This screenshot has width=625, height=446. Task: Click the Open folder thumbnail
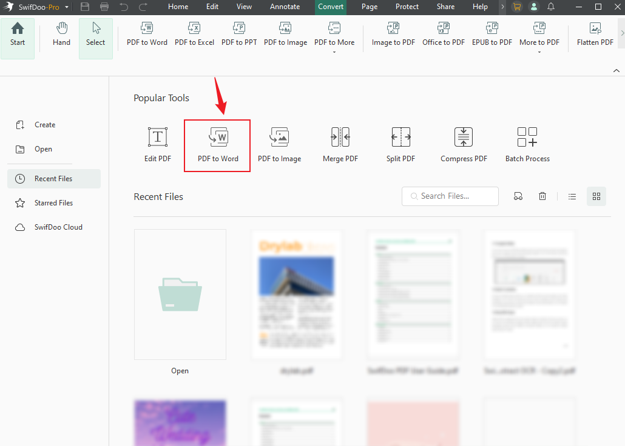180,295
